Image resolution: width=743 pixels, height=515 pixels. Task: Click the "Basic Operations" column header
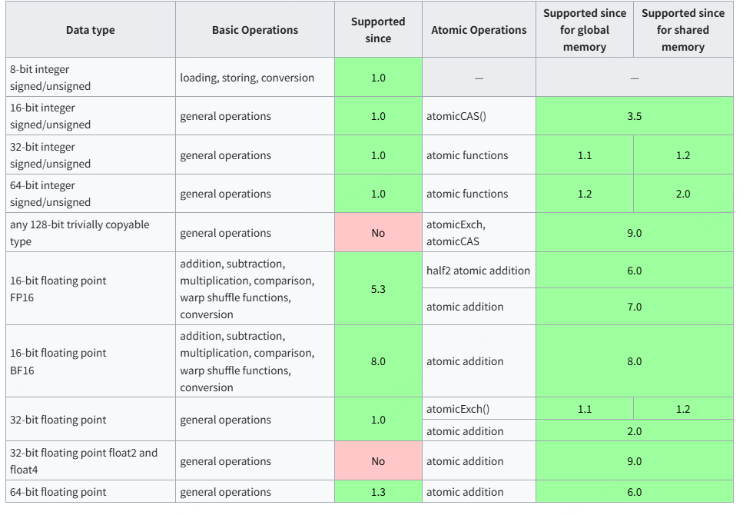[255, 30]
